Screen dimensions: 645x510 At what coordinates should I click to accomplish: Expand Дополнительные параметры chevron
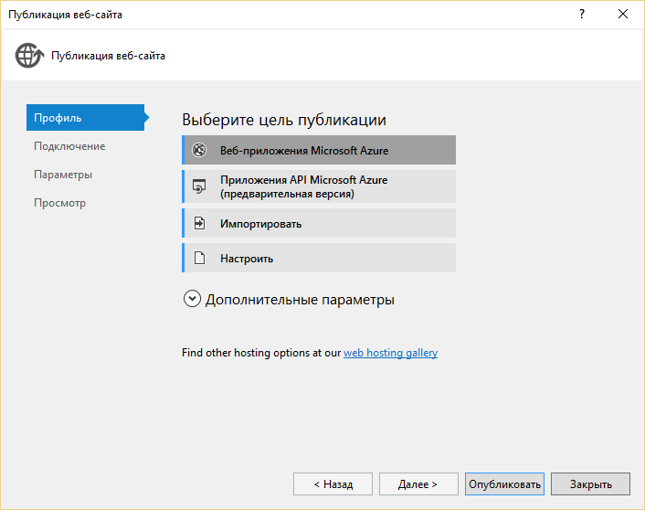[192, 299]
